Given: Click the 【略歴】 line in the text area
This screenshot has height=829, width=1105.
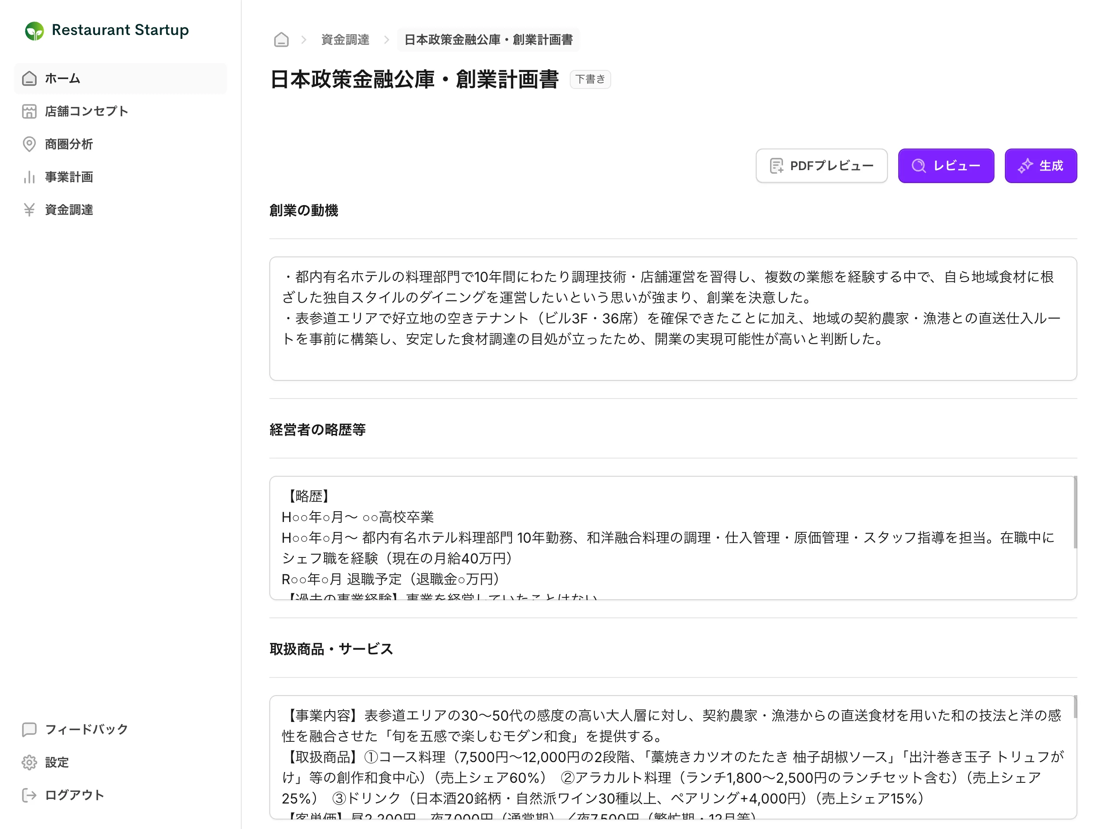Looking at the screenshot, I should [309, 496].
